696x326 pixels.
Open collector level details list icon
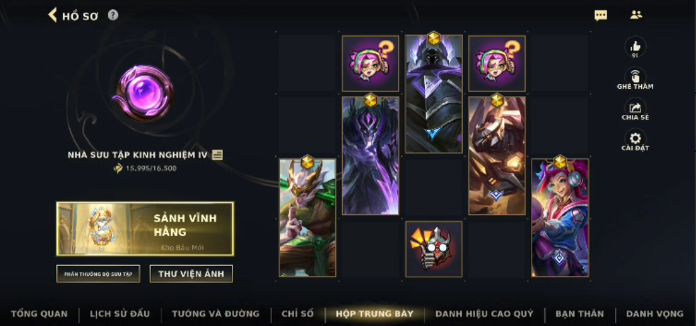point(218,154)
